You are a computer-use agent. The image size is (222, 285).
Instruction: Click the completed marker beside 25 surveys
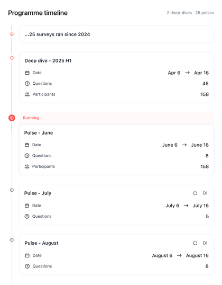[x=12, y=34]
